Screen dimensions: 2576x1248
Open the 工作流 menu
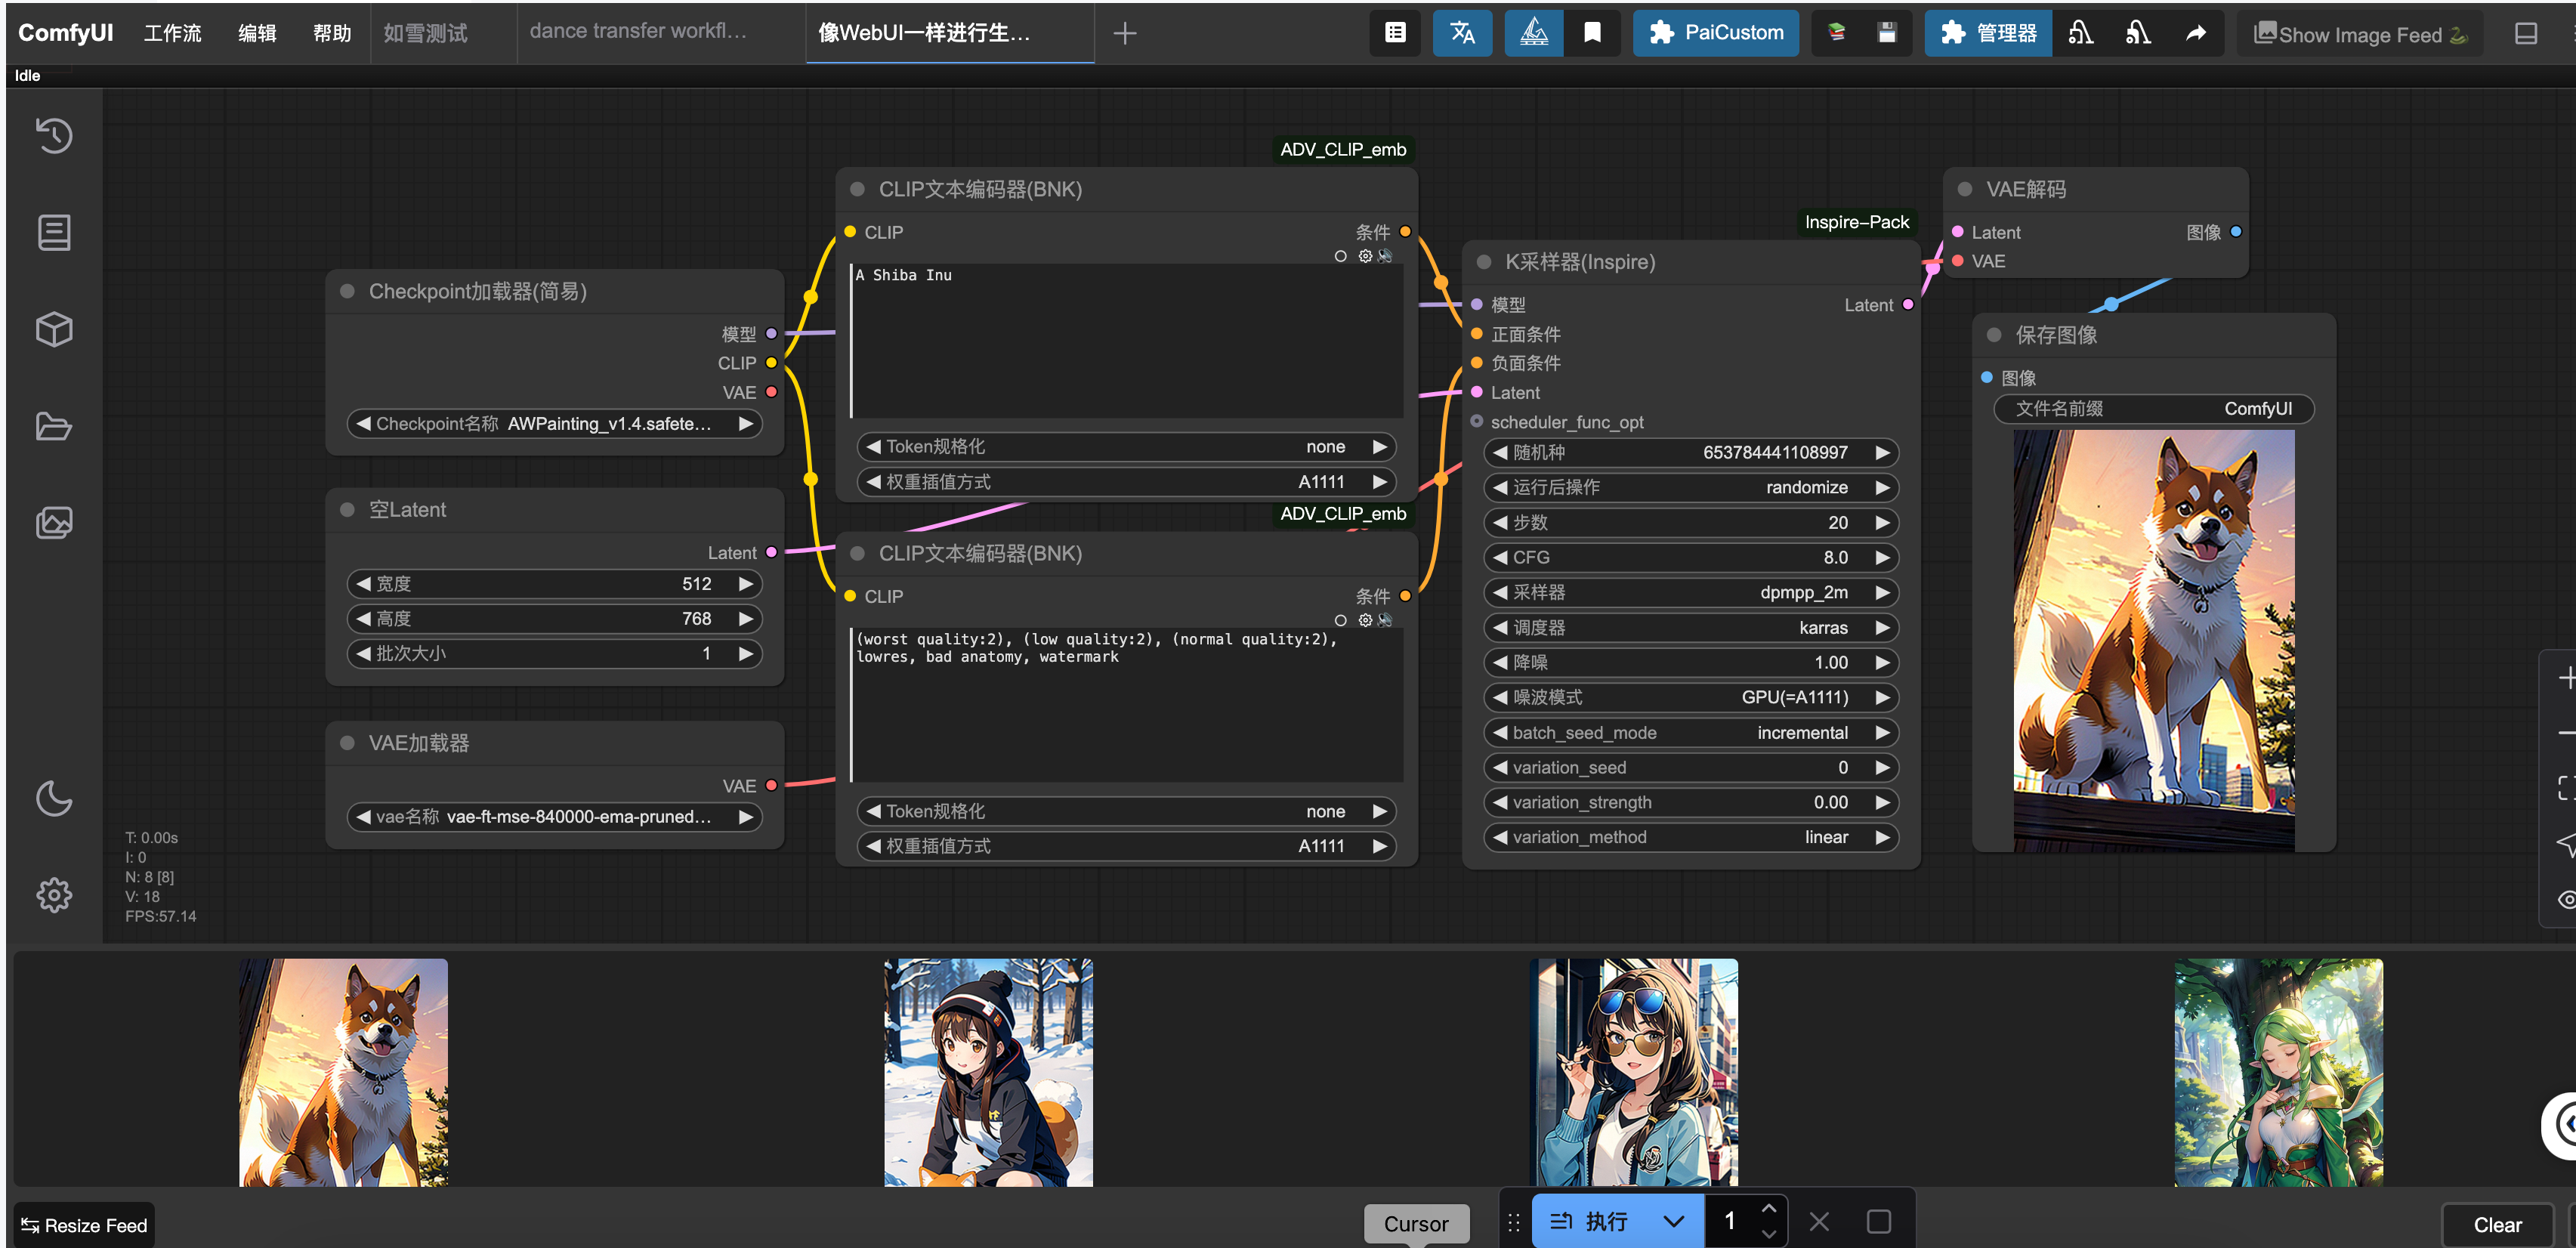[172, 33]
